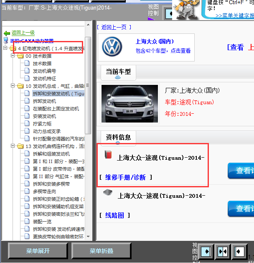Click the red book manual icon
Screen dimensions: 254x263
tap(108, 154)
